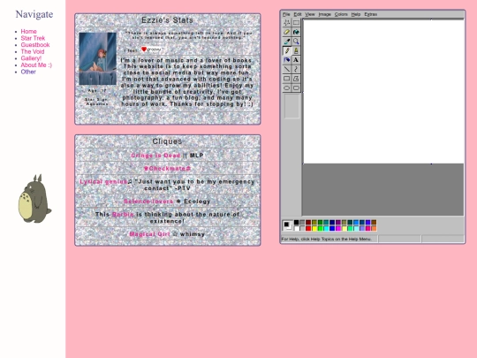477x358 pixels.
Task: Select the Polygon tool
Action: (x=296, y=79)
